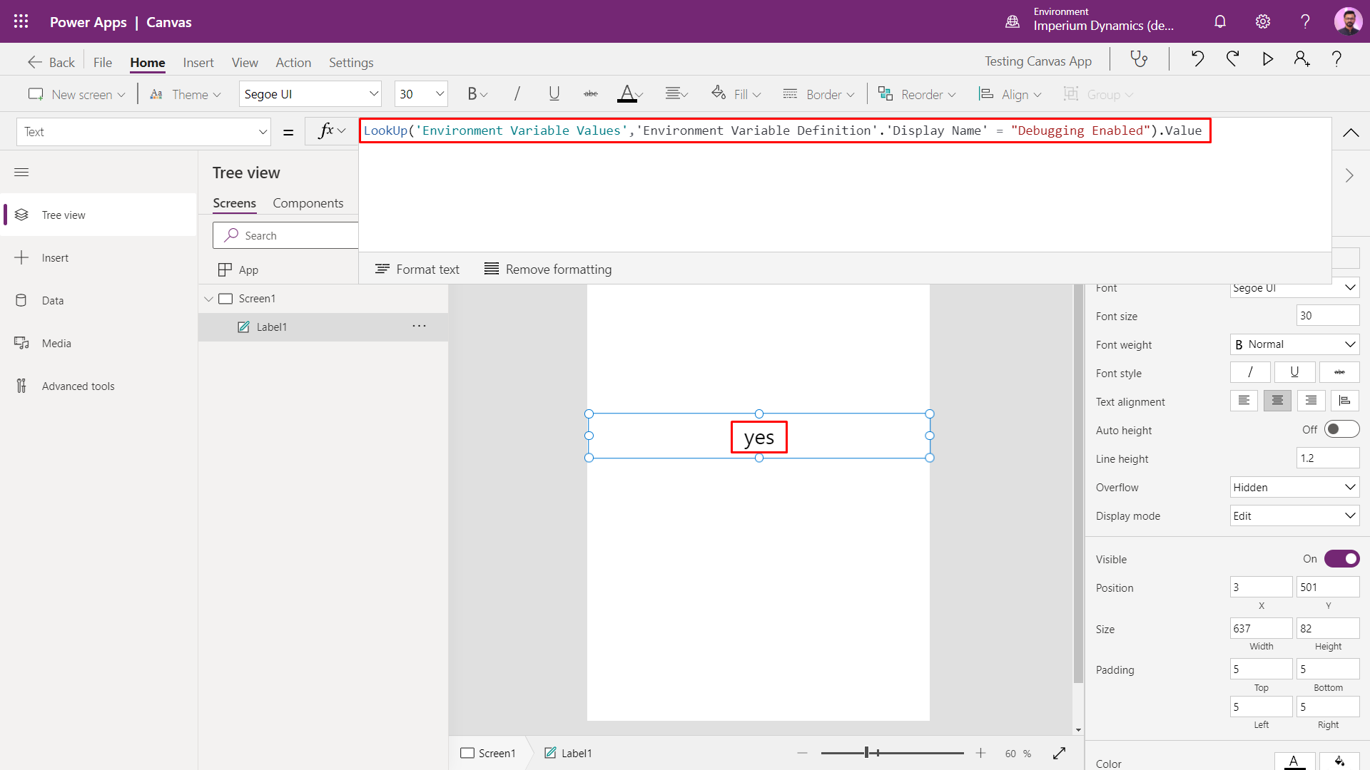Click Format text above the canvas
The height and width of the screenshot is (770, 1370).
pyautogui.click(x=417, y=269)
